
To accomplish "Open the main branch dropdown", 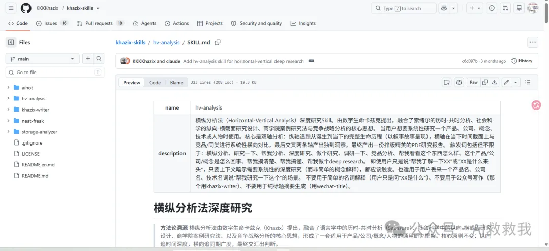I will point(42,59).
